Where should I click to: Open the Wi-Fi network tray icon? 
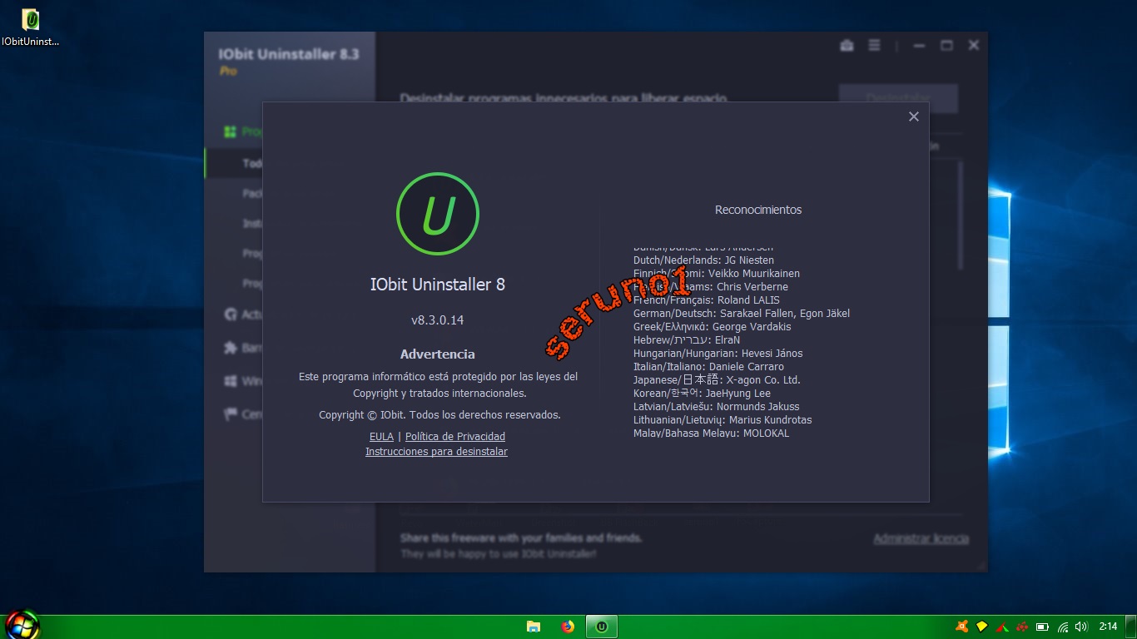1063,627
